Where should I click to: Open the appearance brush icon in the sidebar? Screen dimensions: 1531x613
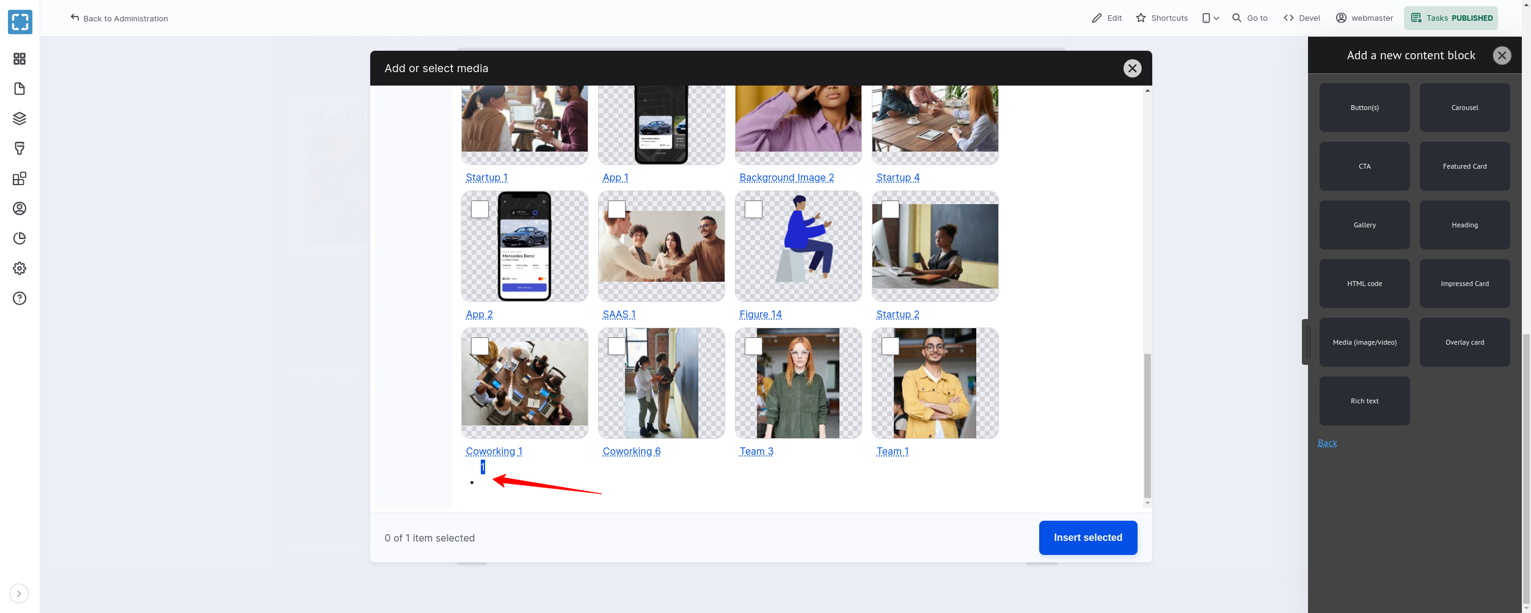click(x=20, y=149)
